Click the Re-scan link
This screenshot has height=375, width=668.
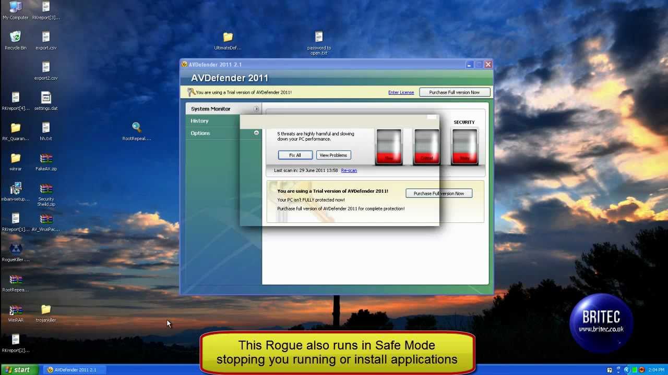tap(349, 170)
